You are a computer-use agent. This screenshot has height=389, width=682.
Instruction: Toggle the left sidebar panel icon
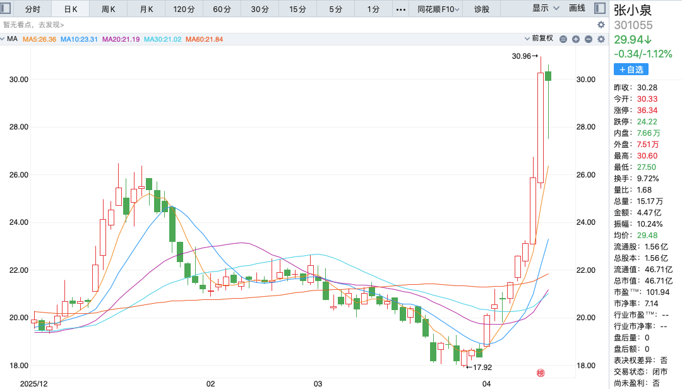(8, 9)
